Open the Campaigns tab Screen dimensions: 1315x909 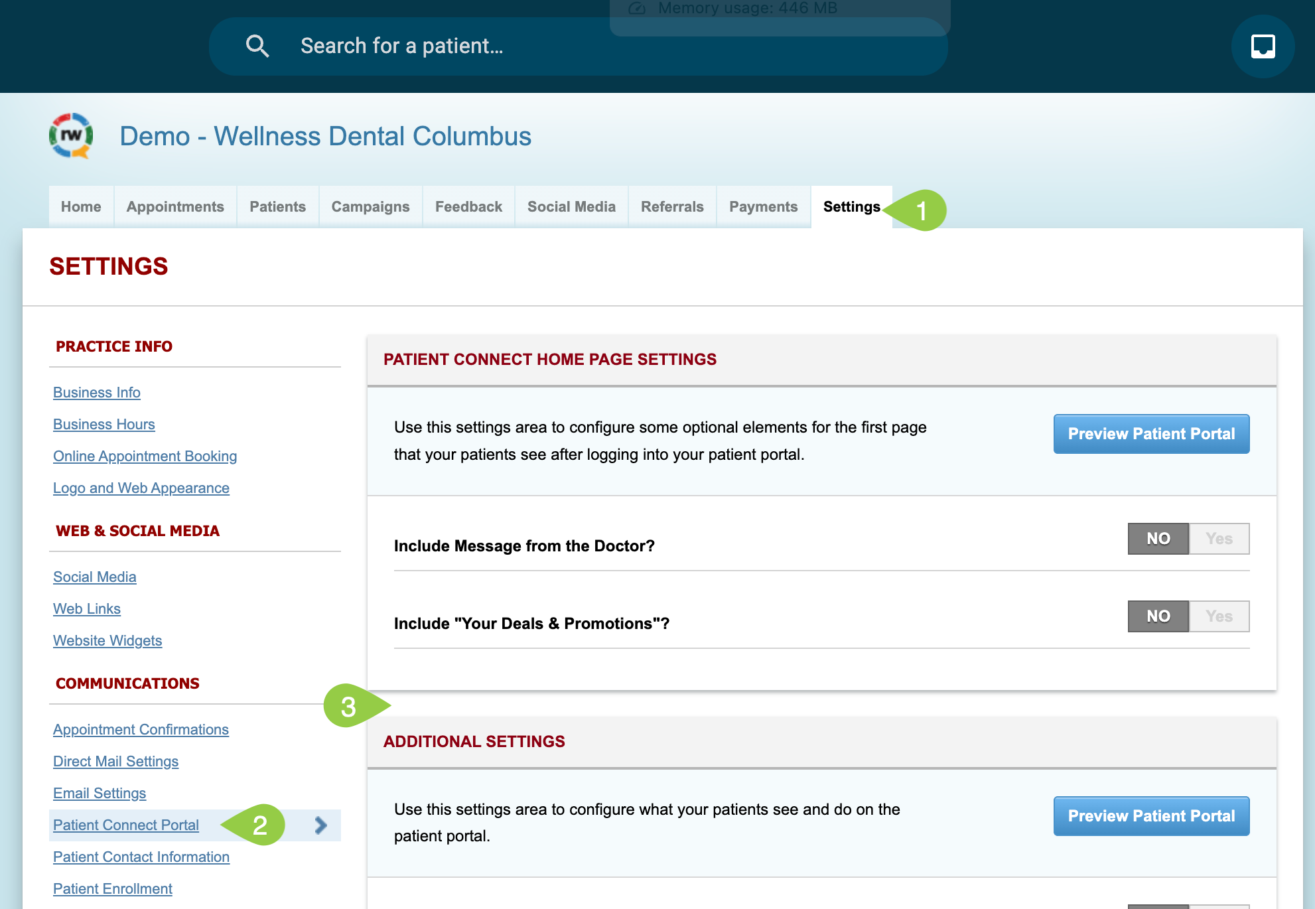pos(370,207)
